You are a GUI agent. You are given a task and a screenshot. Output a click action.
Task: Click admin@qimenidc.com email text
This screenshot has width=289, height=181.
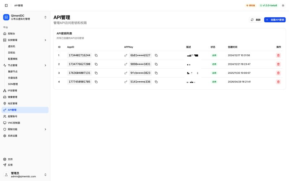click(x=23, y=176)
